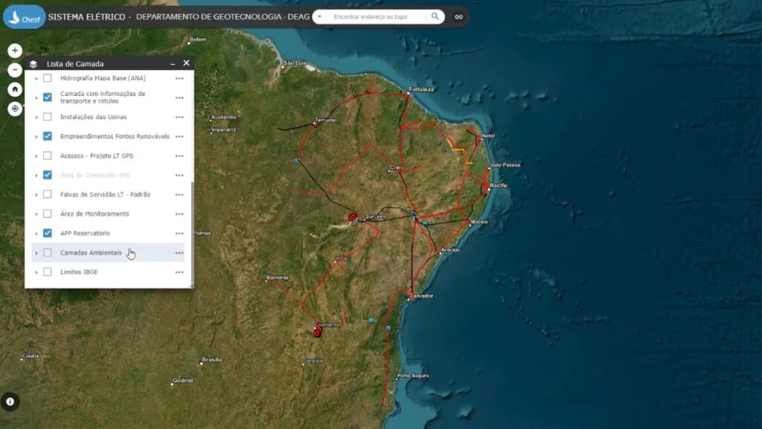
Task: Activate the my location button
Action: [x=15, y=109]
